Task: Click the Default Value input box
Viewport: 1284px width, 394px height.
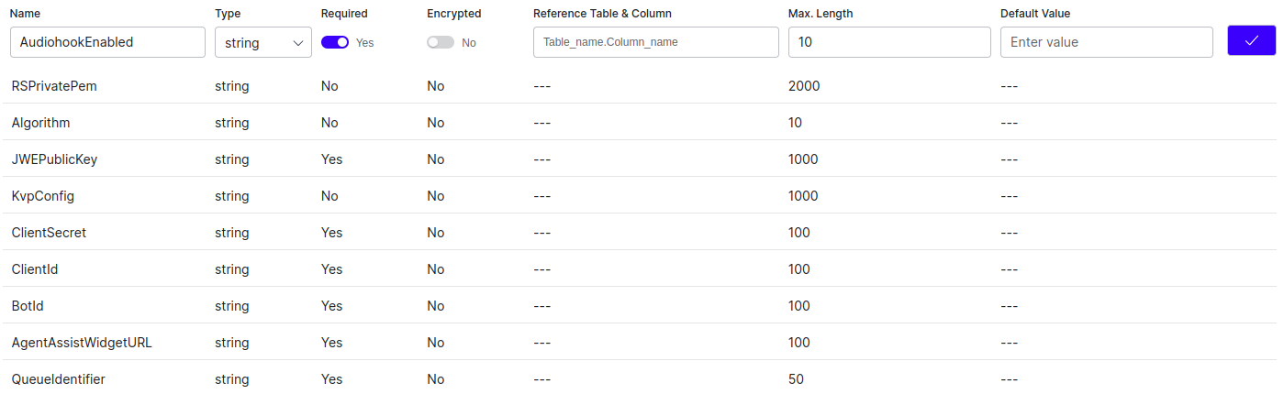Action: [1106, 42]
